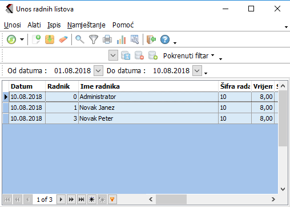Open the Alati menu
The image size is (290, 207).
[34, 25]
